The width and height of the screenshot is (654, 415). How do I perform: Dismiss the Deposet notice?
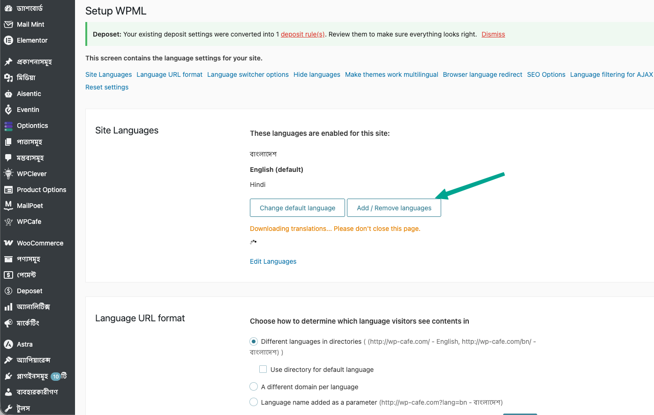click(493, 34)
